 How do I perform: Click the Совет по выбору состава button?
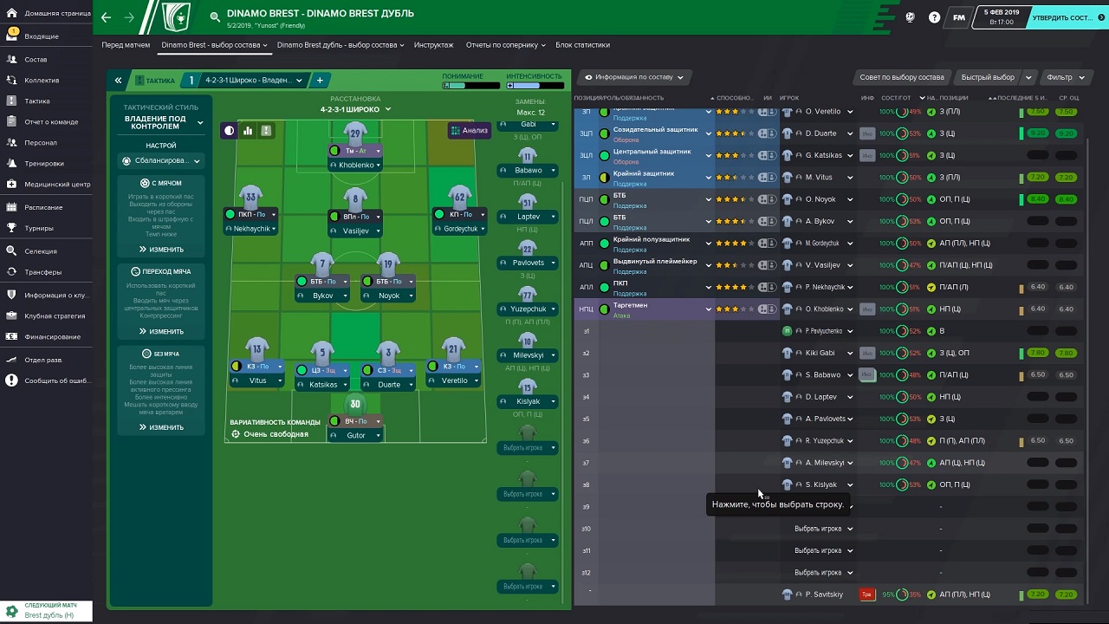coord(902,77)
